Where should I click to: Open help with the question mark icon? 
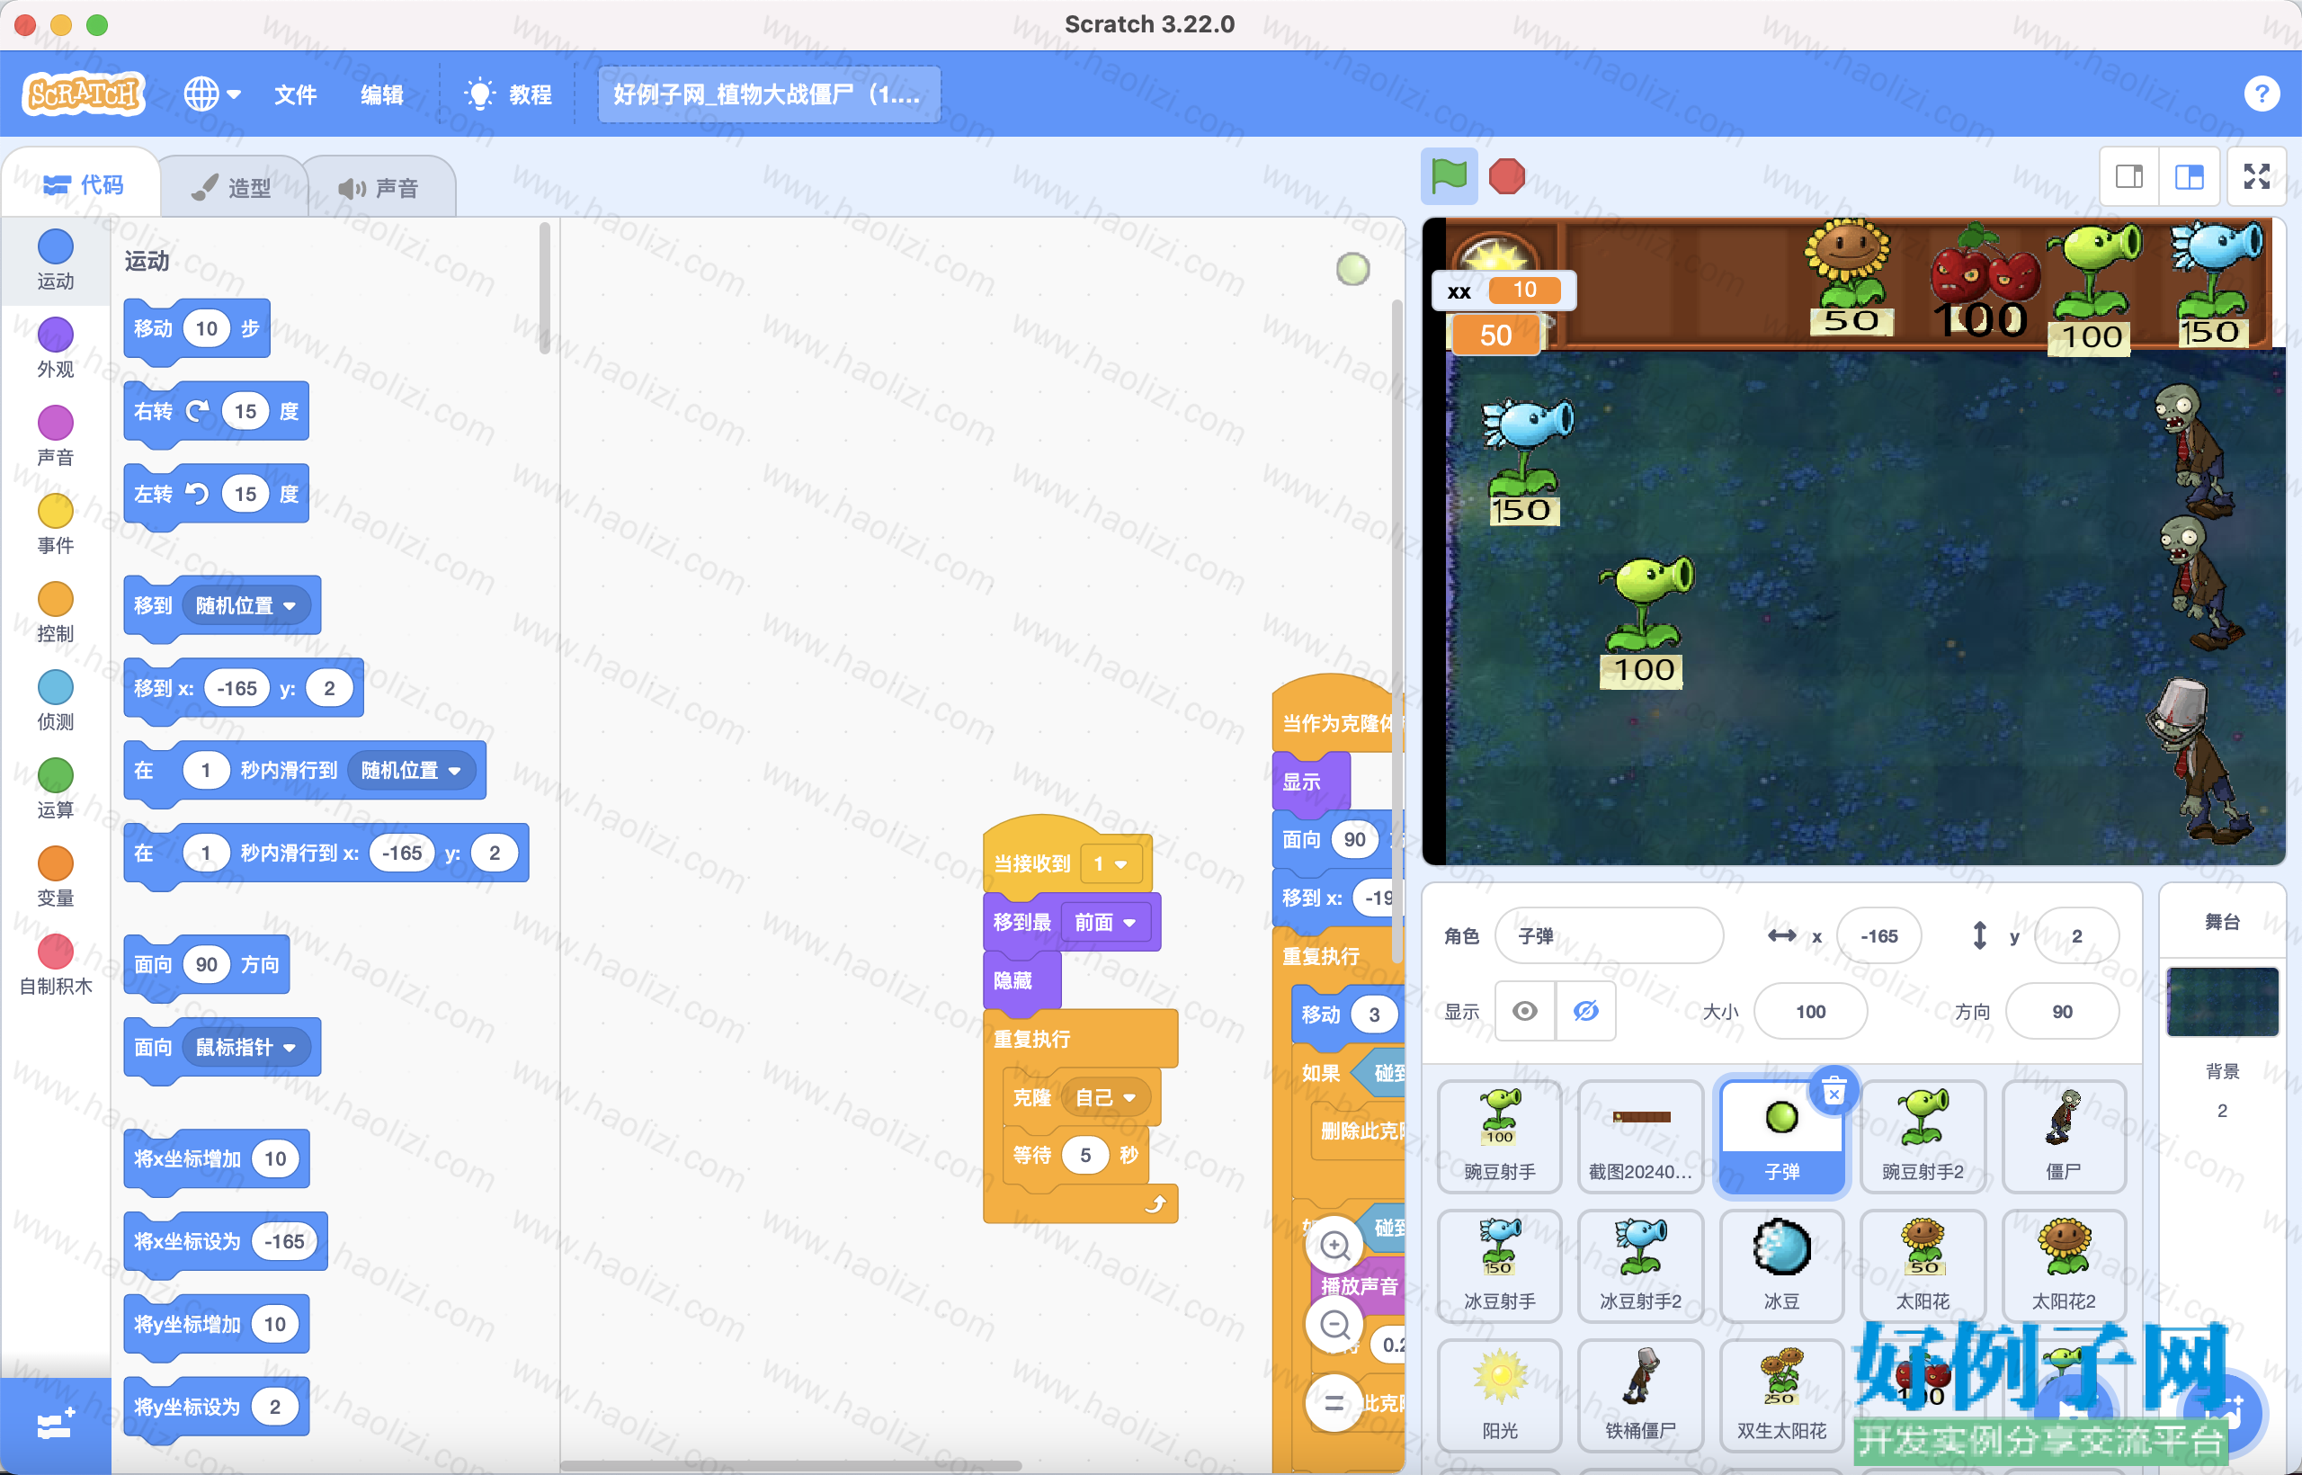(2261, 94)
